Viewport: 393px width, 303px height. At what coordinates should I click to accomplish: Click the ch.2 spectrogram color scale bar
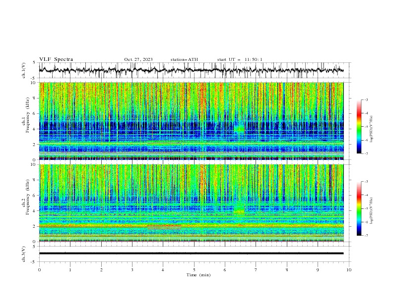[359, 208]
